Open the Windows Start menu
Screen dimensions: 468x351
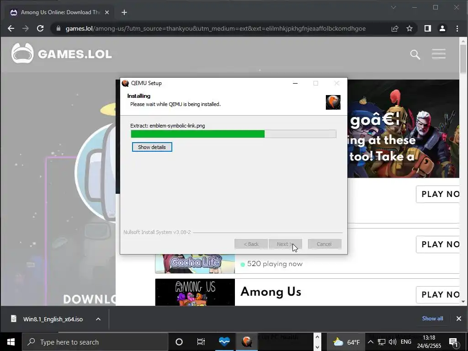11,342
